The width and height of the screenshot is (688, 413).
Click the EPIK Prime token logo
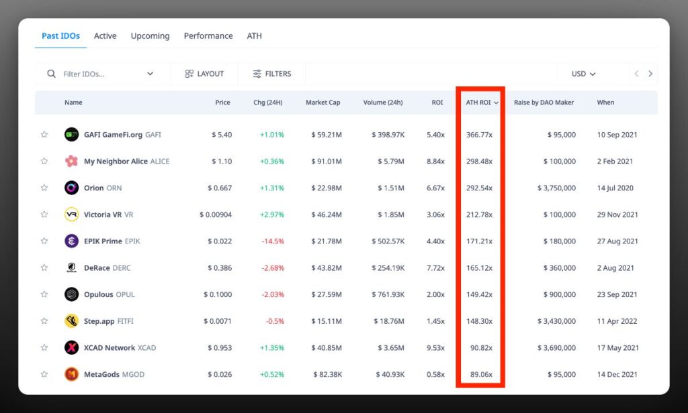point(71,241)
